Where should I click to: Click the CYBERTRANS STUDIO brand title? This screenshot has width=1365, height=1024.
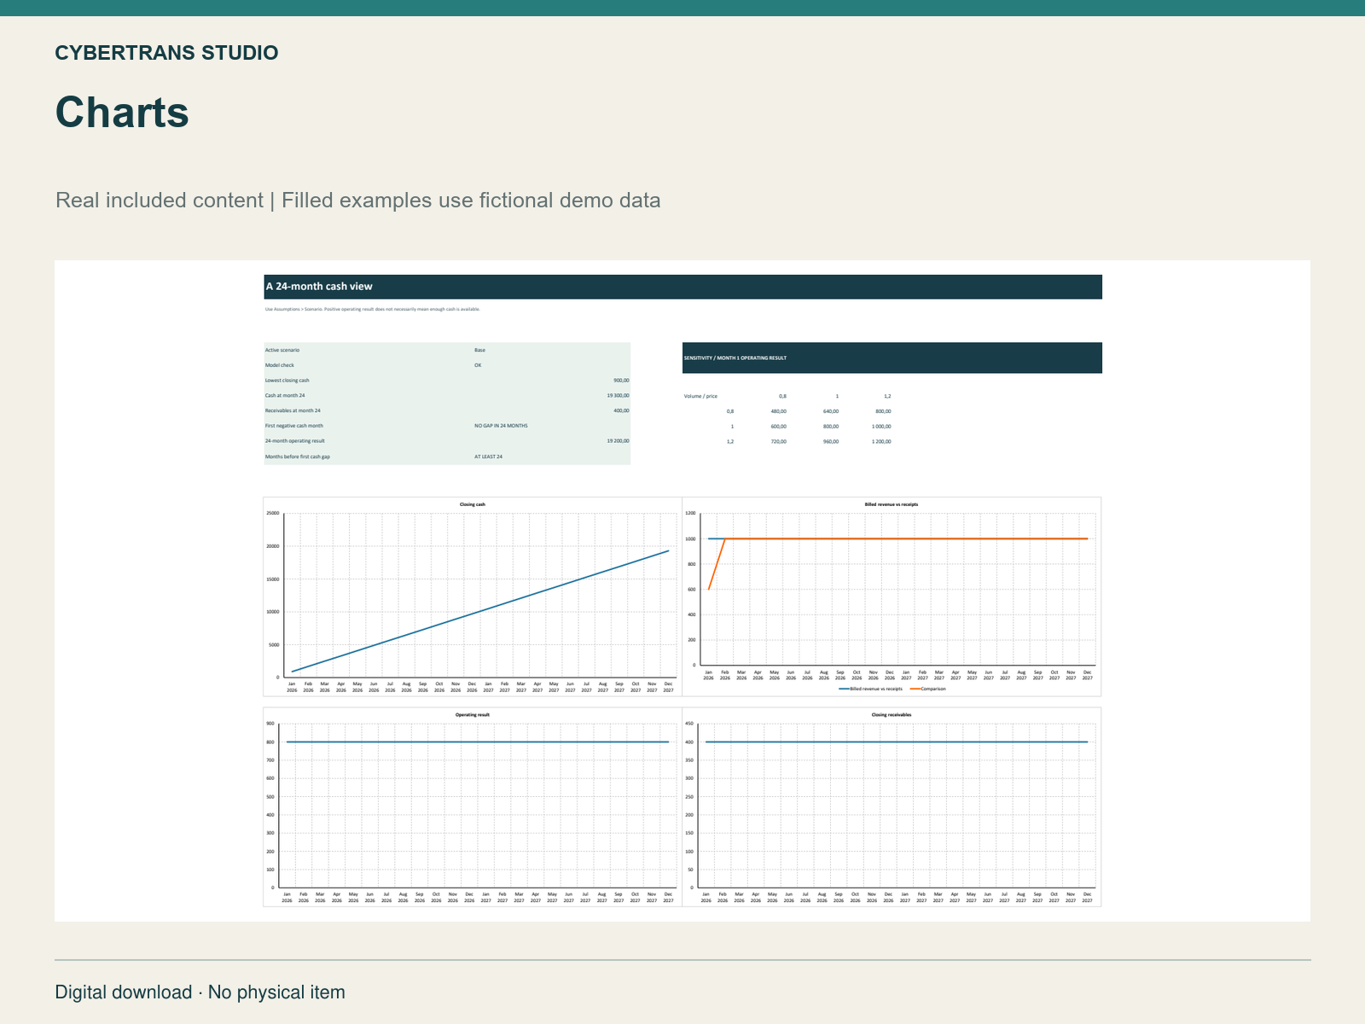[166, 53]
